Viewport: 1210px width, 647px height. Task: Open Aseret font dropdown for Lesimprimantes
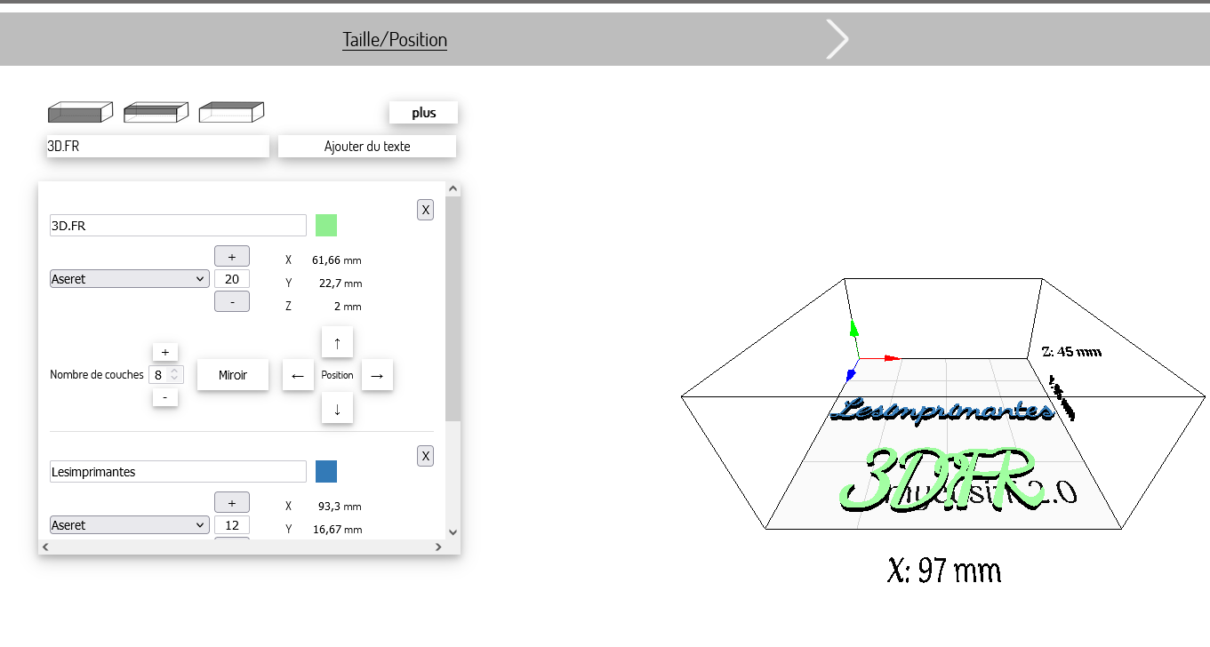129,525
